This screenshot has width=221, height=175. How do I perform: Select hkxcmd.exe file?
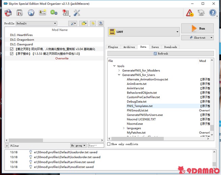click(135, 124)
